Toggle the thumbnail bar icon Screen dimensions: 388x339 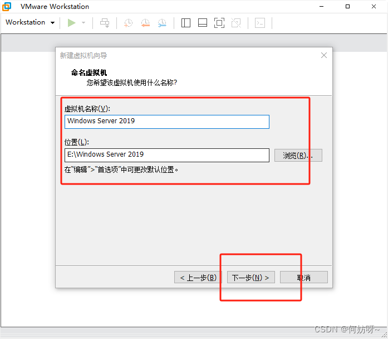(x=203, y=23)
